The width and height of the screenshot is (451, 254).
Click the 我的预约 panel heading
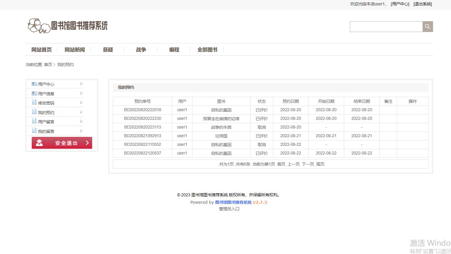126,87
